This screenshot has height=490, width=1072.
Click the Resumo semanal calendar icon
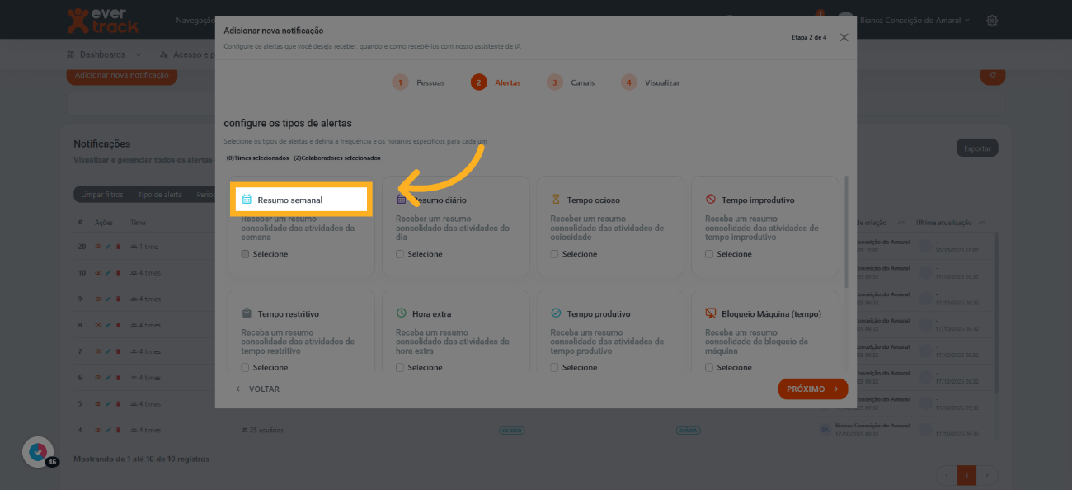247,200
